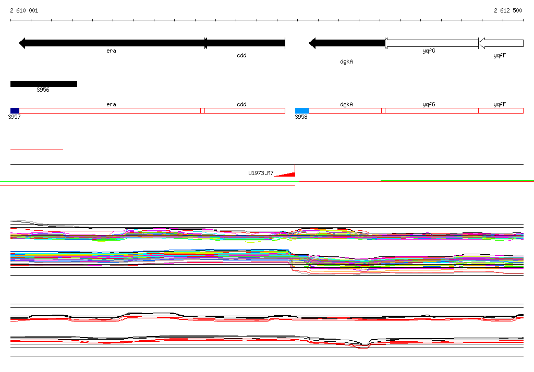Click the light blue S958 segment

point(302,110)
